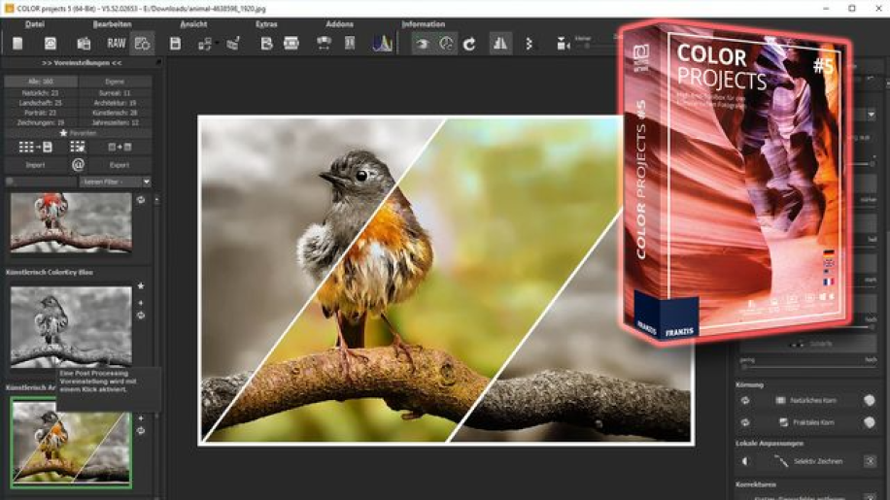Image resolution: width=890 pixels, height=500 pixels.
Task: Click the gering–hoch slider under Schärfe
Action: 806,366
